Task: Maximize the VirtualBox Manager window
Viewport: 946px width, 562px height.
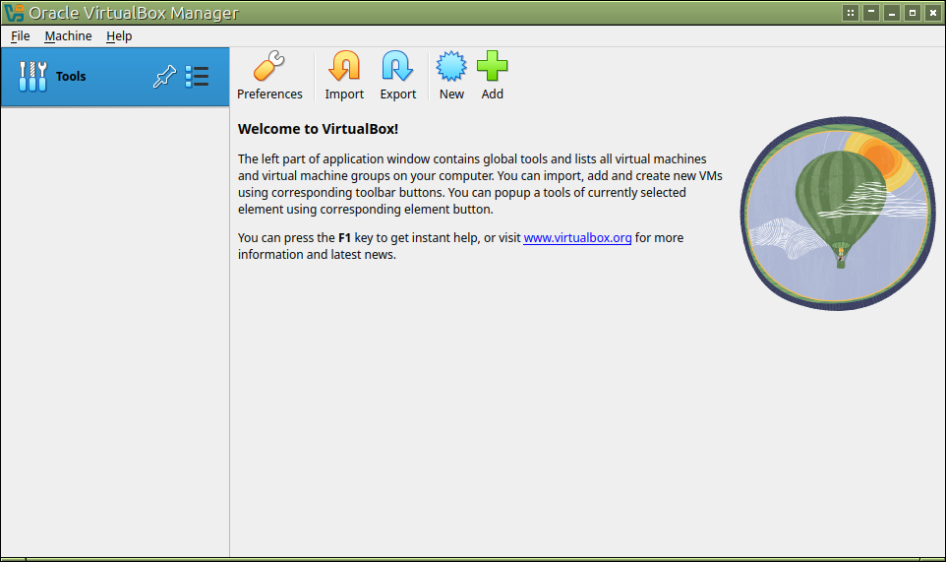Action: 913,13
